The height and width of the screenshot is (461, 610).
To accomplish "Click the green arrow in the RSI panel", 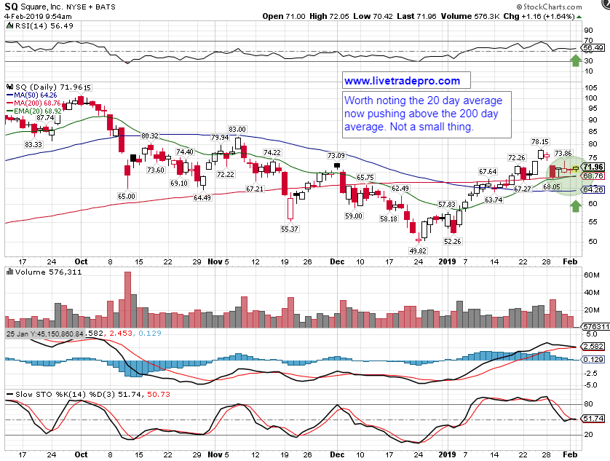I will 575,62.
